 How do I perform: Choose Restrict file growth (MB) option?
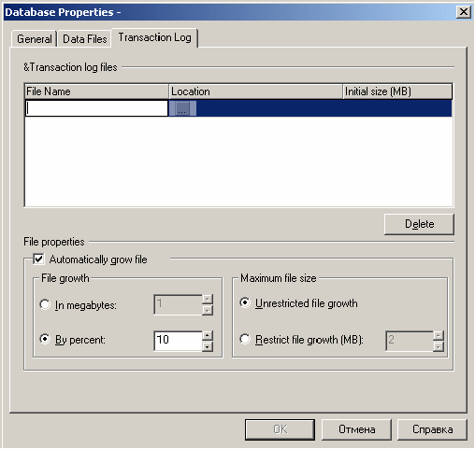coord(245,339)
